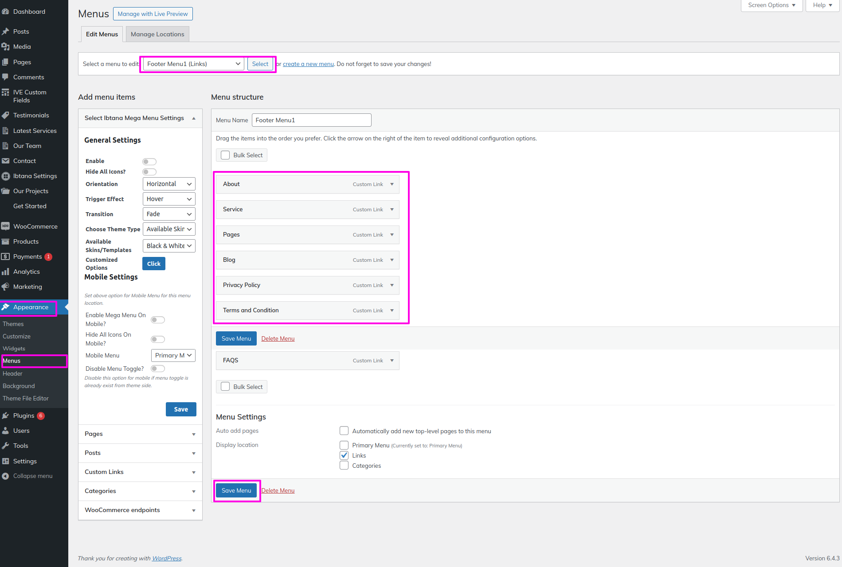This screenshot has height=567, width=842.
Task: Open the Orientation dropdown set to Horizontal
Action: [x=169, y=184]
